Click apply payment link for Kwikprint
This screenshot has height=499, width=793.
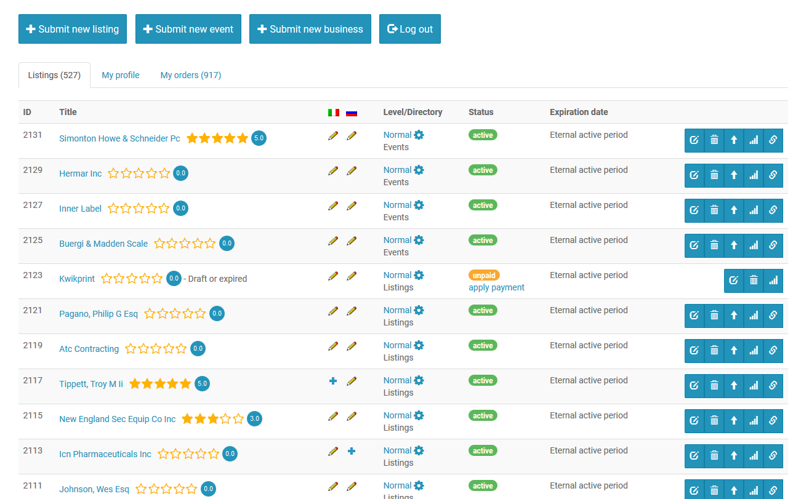(496, 287)
